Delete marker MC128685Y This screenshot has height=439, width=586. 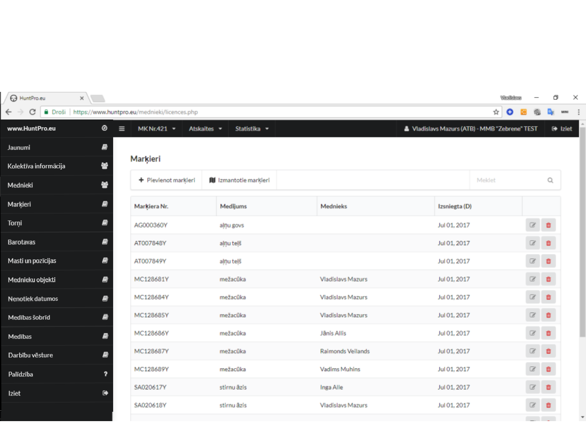(549, 315)
